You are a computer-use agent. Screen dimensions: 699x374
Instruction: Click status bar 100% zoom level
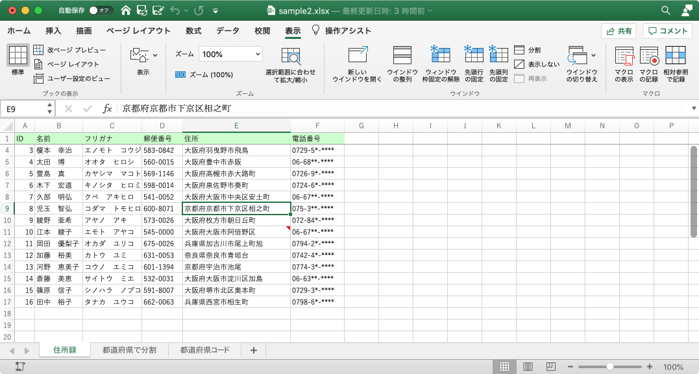(x=673, y=367)
